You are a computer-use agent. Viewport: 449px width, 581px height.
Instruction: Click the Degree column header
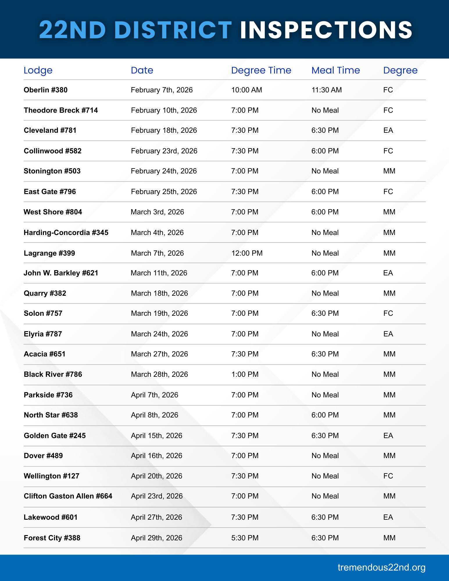400,70
